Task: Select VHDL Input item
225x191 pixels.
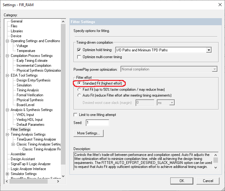Action: [25, 115]
